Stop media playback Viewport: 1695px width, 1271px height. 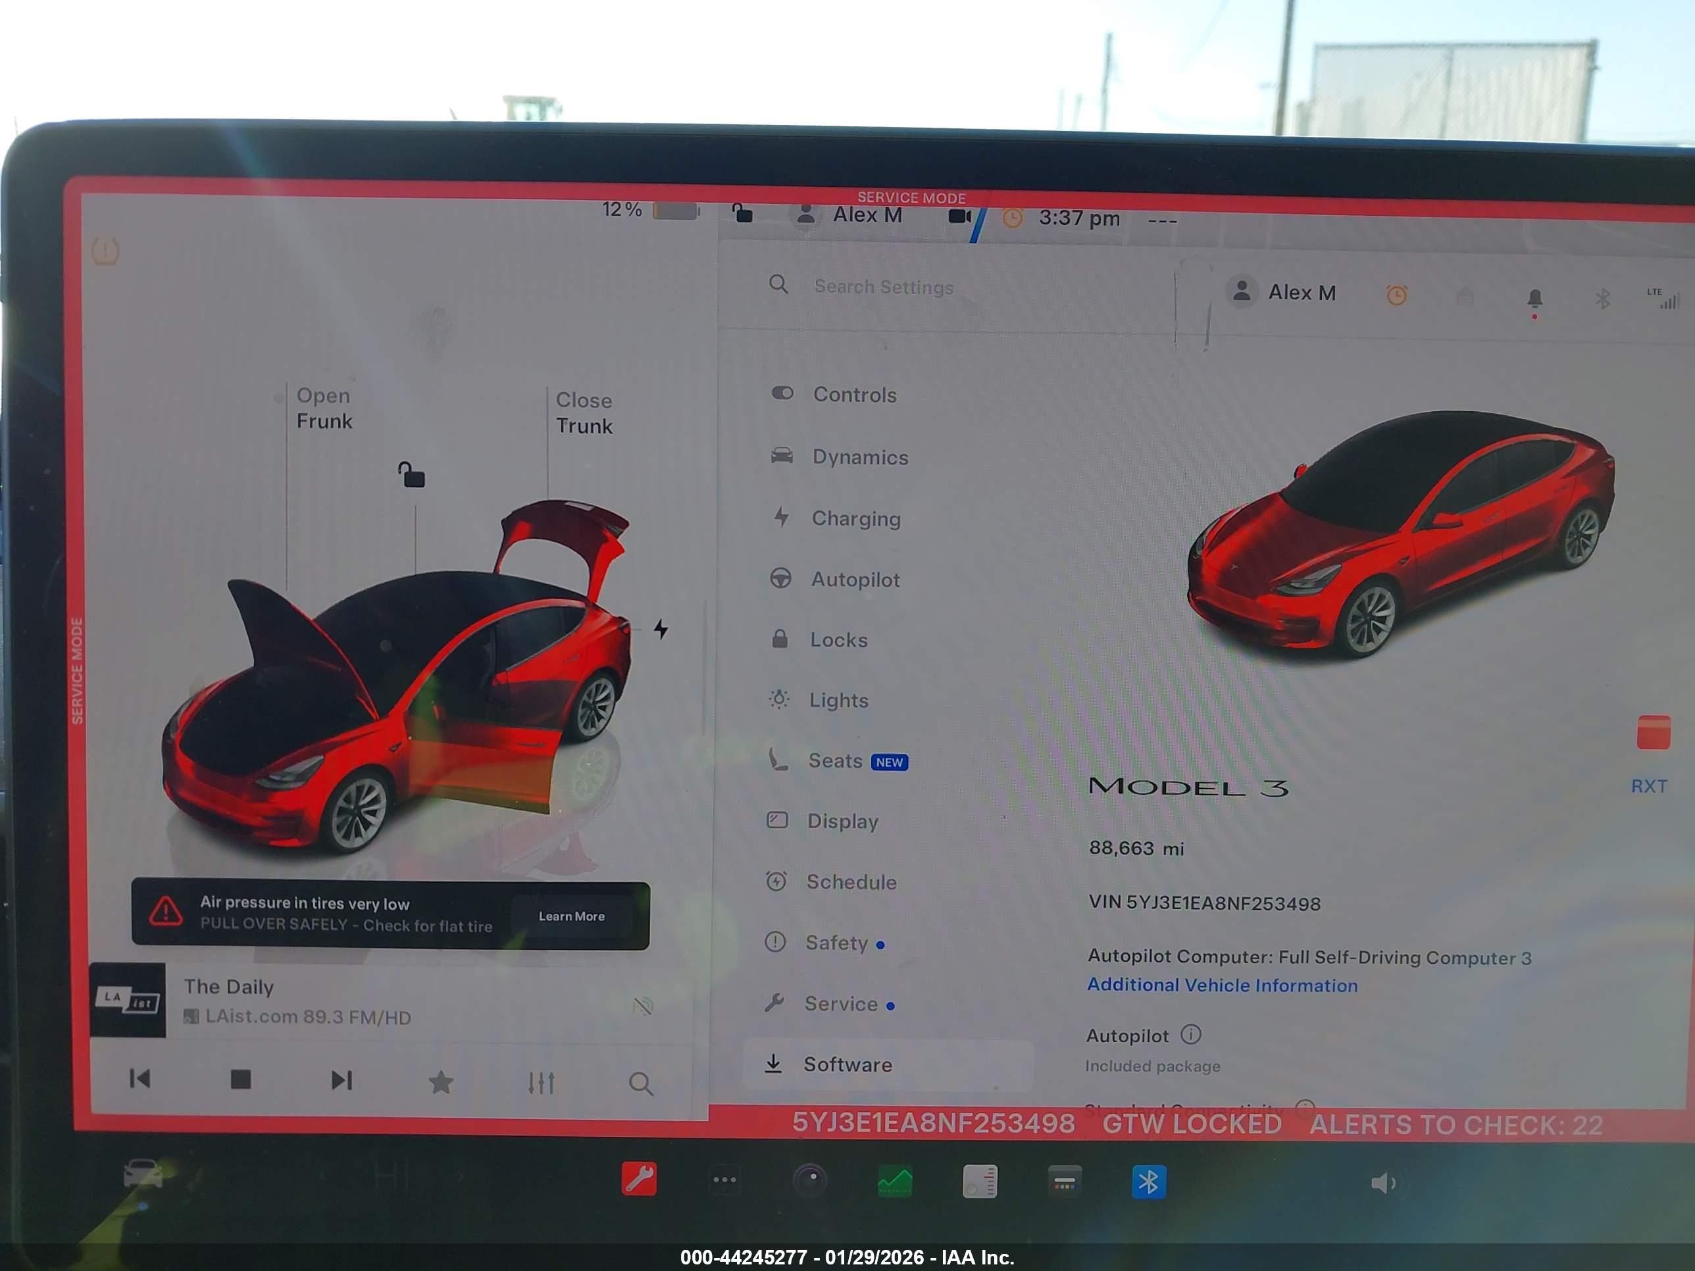click(x=241, y=1080)
